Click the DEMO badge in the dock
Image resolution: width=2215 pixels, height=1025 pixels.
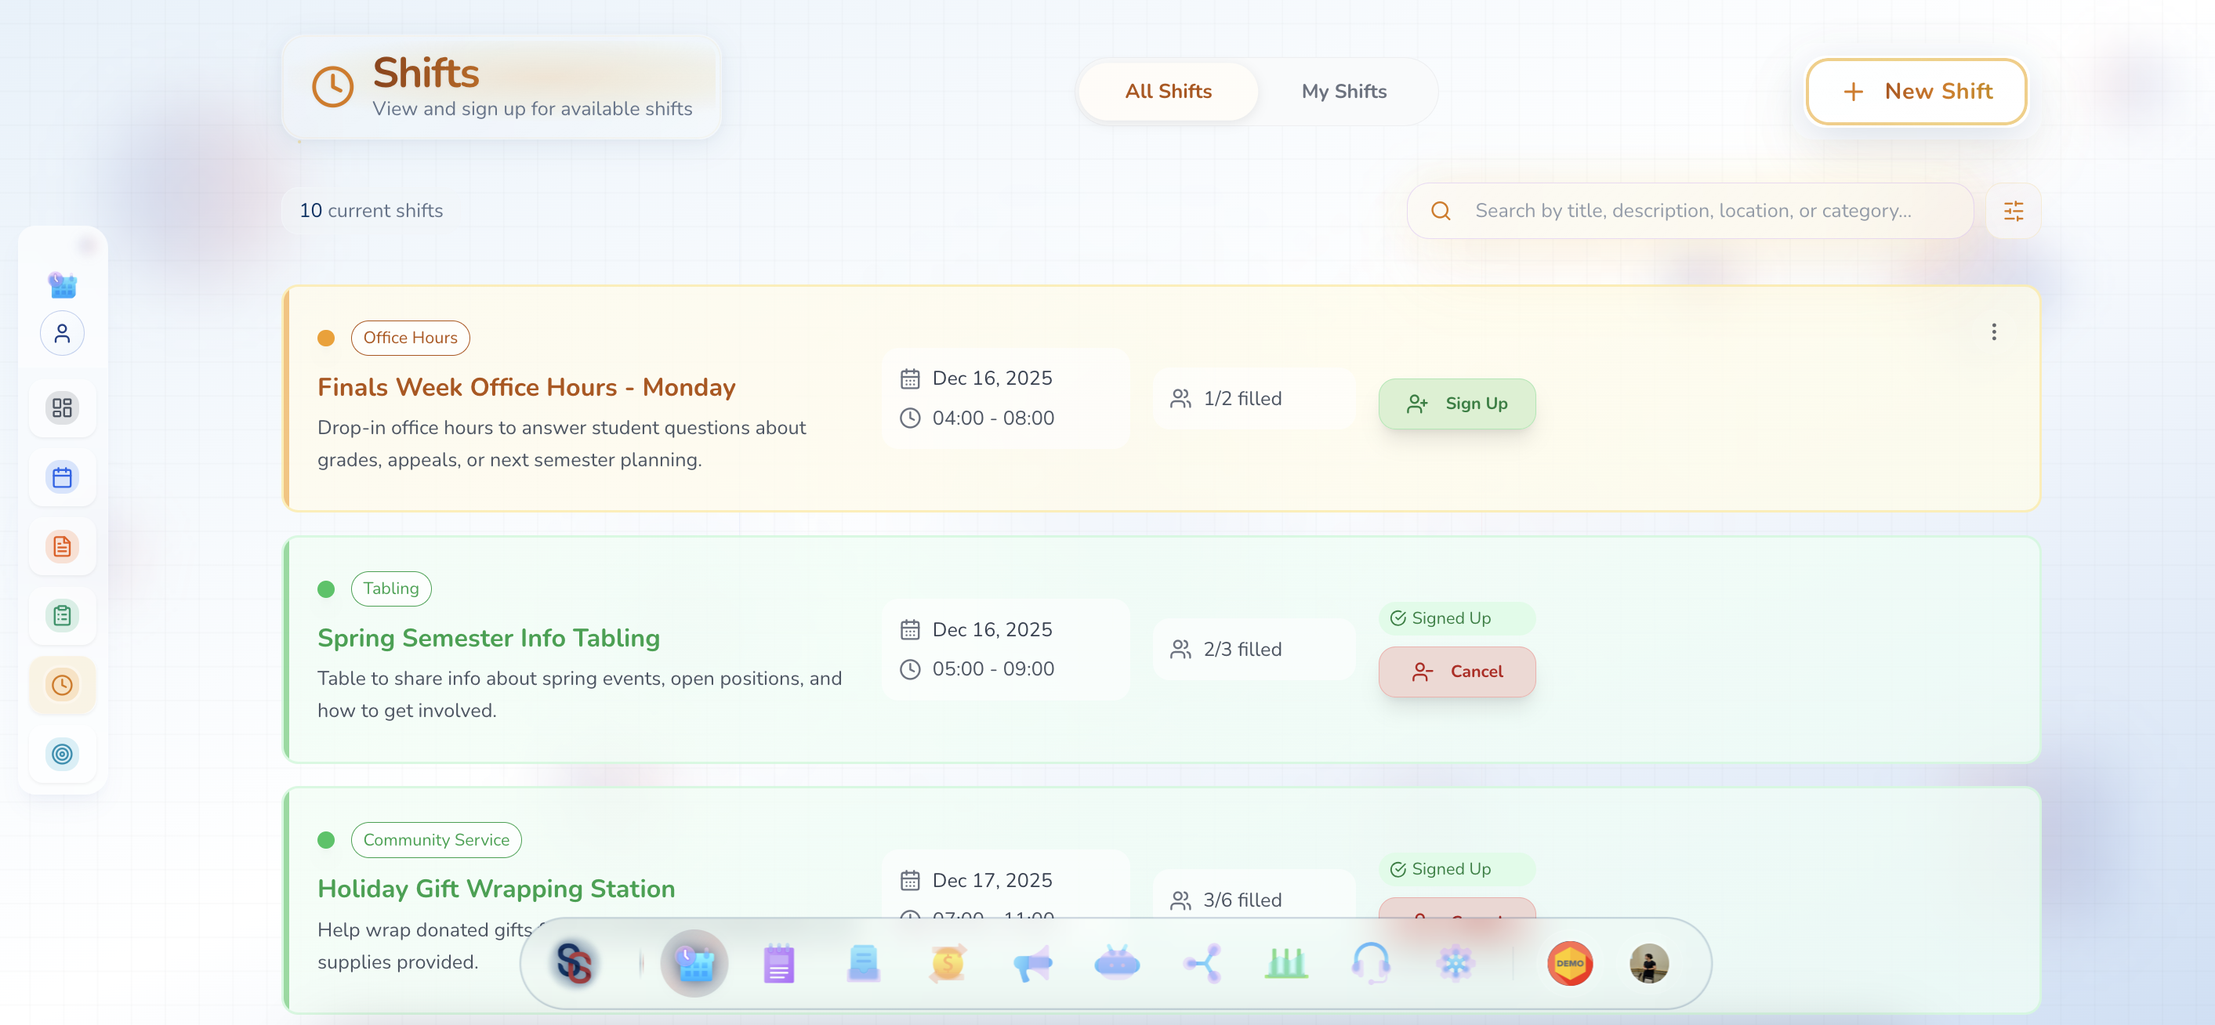(1569, 963)
